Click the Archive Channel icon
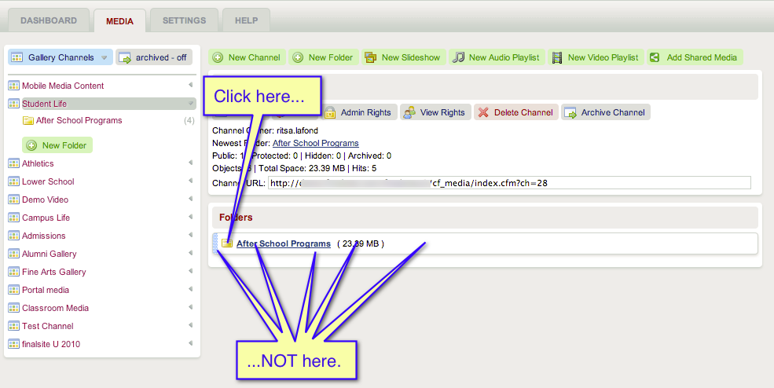Image resolution: width=774 pixels, height=388 pixels. 570,112
